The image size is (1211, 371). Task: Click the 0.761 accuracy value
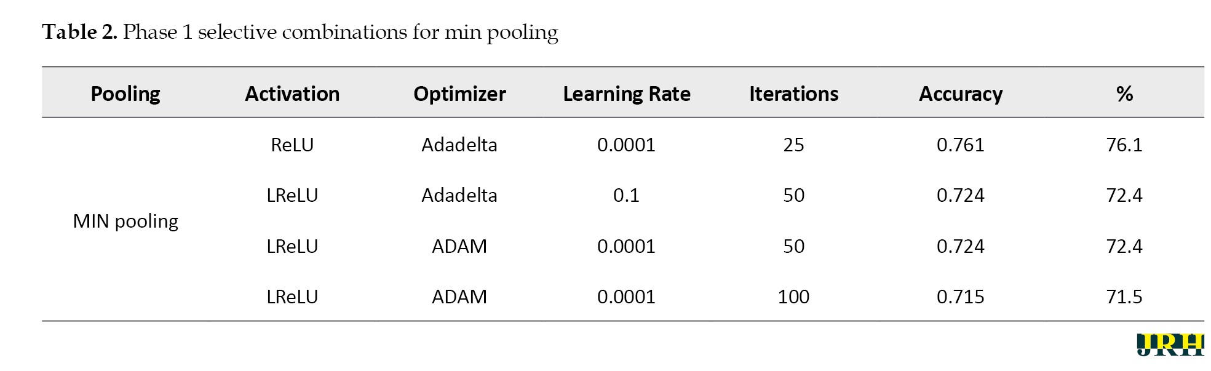[x=961, y=145]
